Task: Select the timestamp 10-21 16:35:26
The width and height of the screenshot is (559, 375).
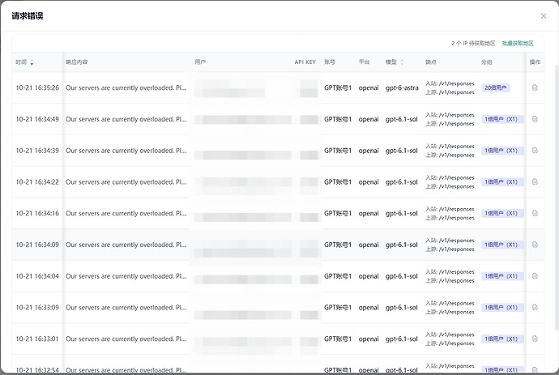Action: click(37, 87)
